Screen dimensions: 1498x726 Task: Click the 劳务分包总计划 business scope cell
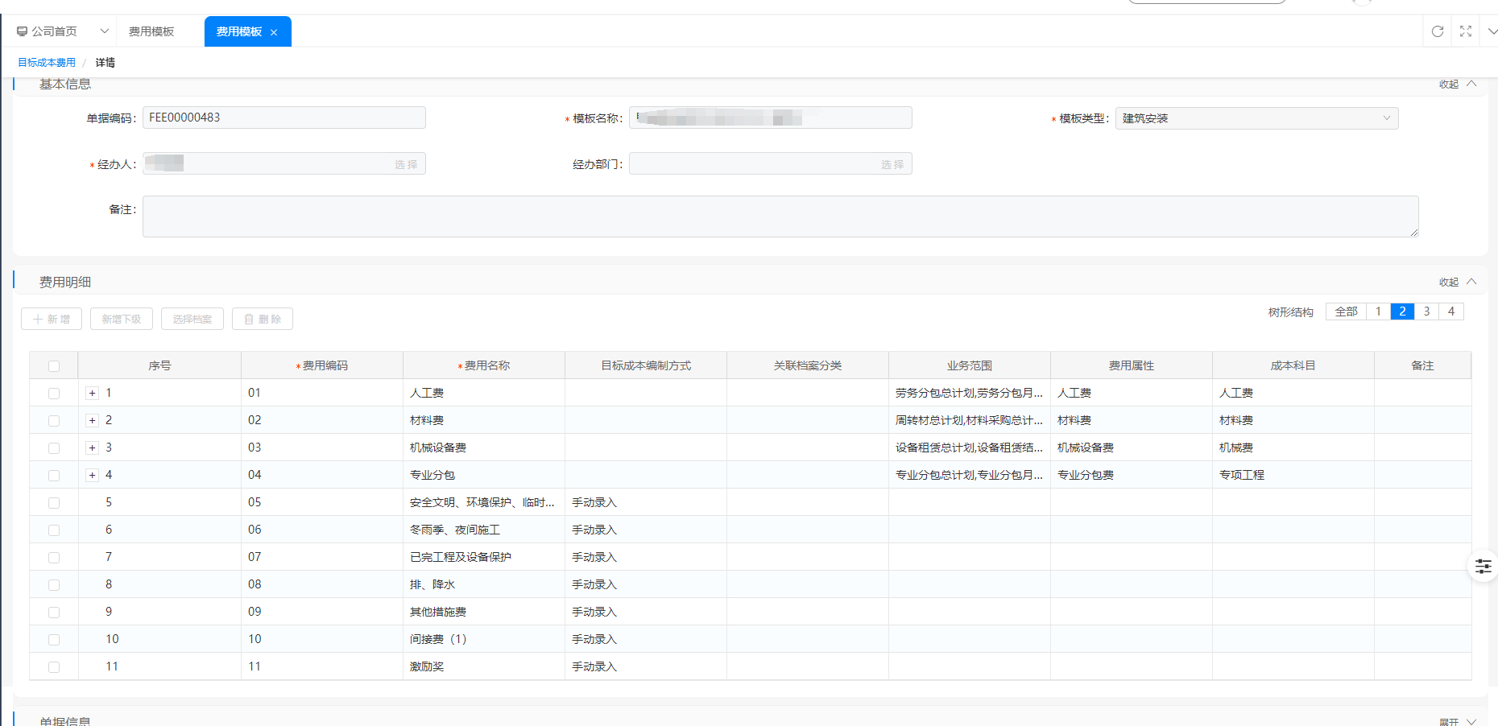click(x=969, y=393)
